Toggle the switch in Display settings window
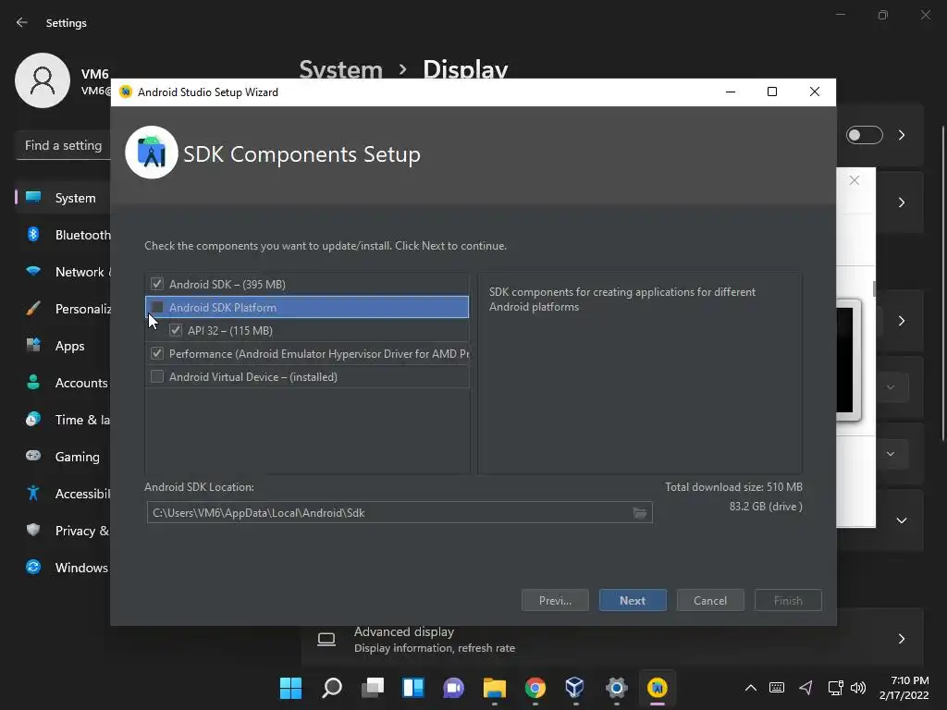 click(x=865, y=135)
